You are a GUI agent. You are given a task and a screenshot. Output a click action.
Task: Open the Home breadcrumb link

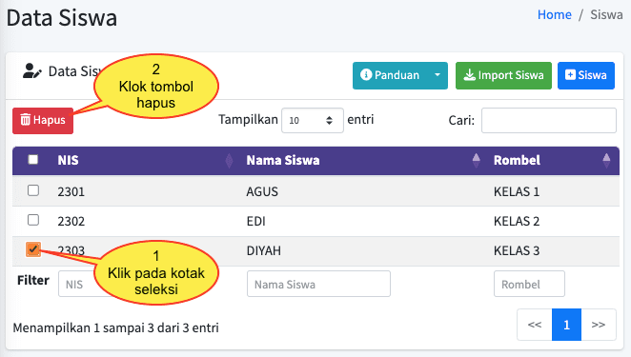[555, 15]
